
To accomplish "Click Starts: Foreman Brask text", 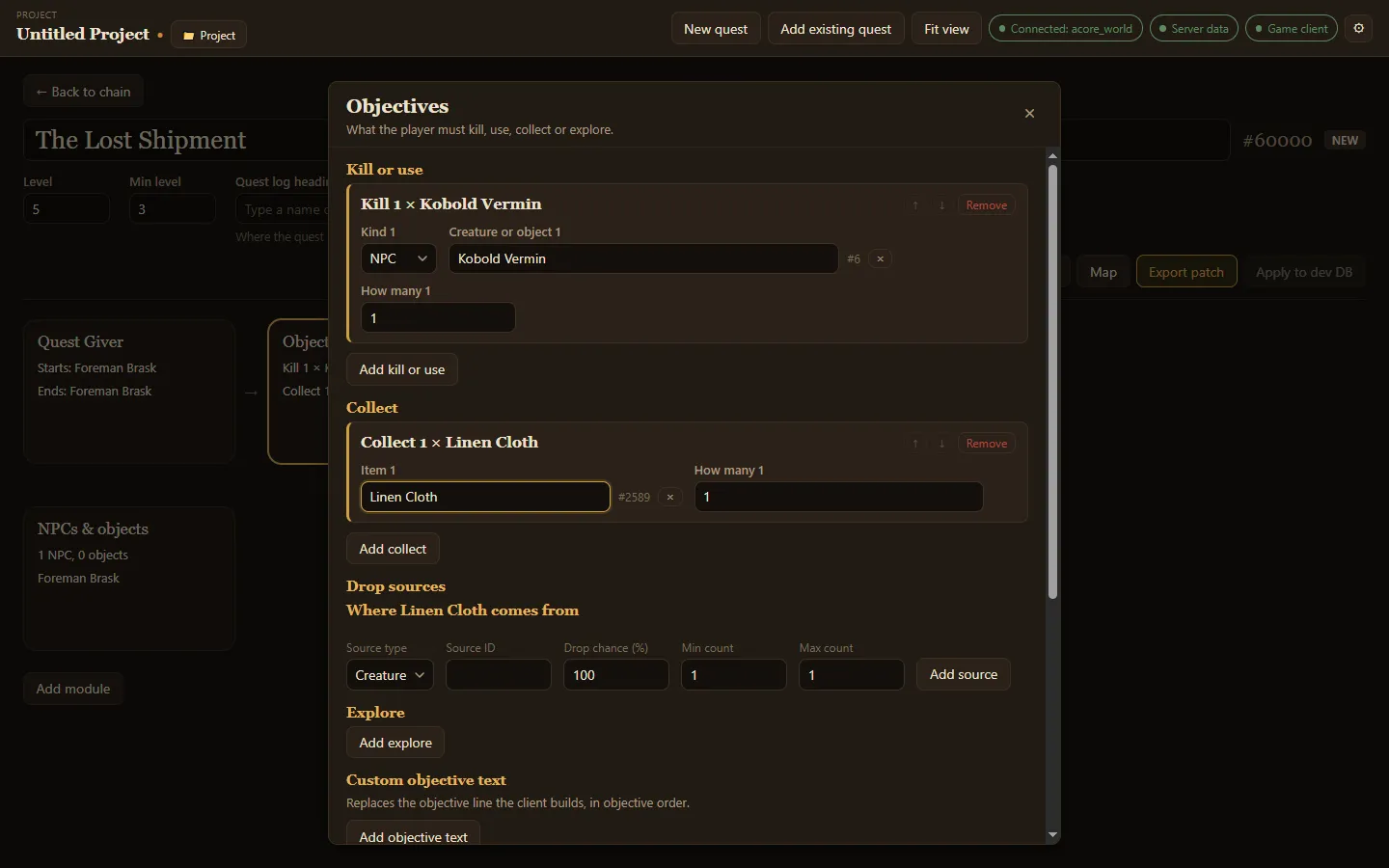I will tap(96, 368).
